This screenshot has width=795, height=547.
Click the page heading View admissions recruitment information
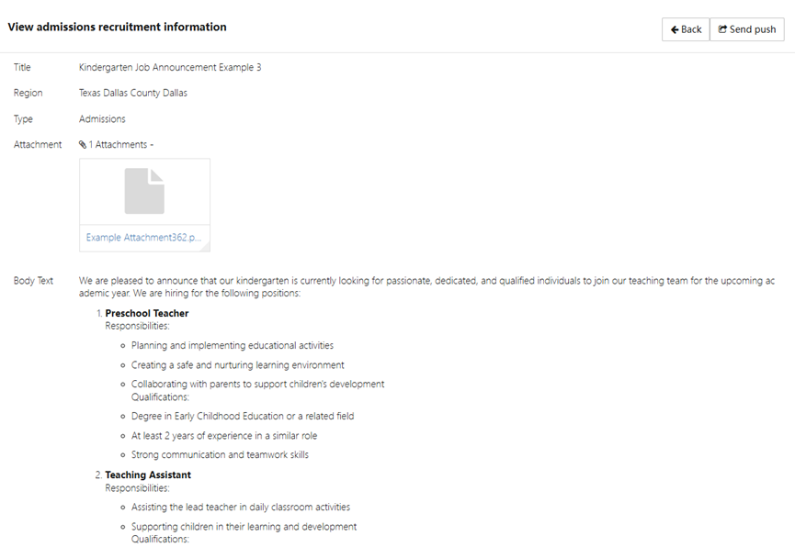click(117, 28)
